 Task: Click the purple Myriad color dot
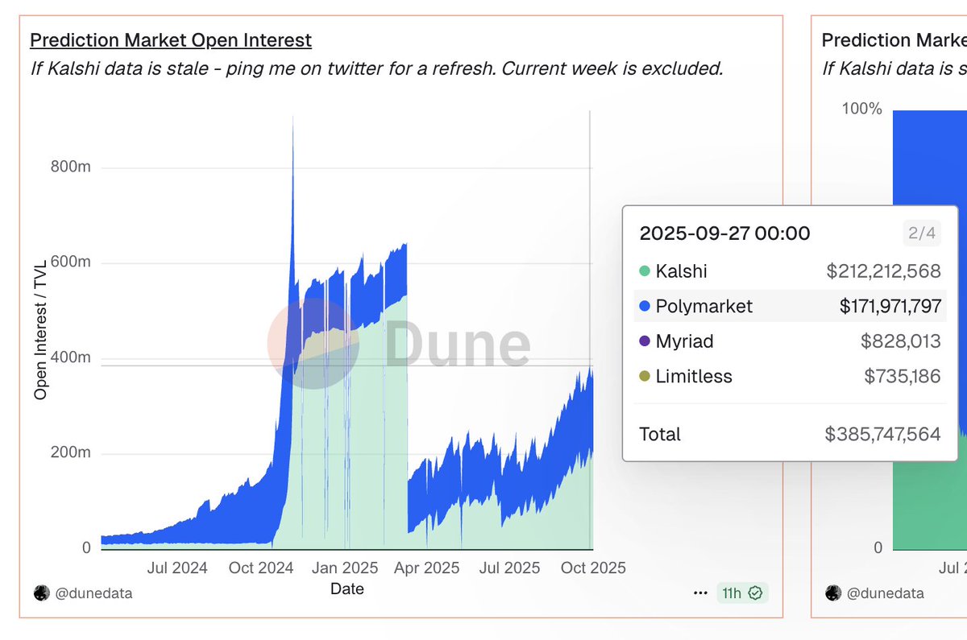tap(644, 341)
